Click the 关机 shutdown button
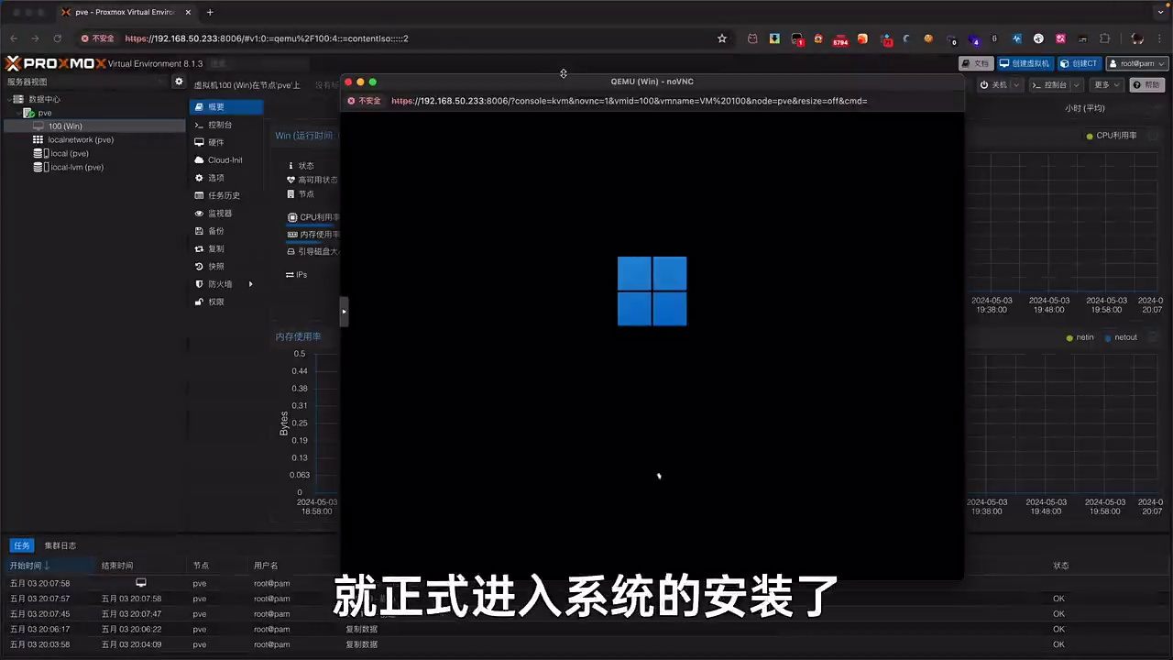The height and width of the screenshot is (660, 1173). click(992, 85)
